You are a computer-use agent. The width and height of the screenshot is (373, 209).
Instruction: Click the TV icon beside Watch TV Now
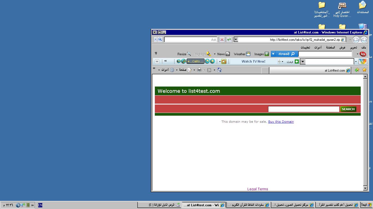click(x=224, y=62)
